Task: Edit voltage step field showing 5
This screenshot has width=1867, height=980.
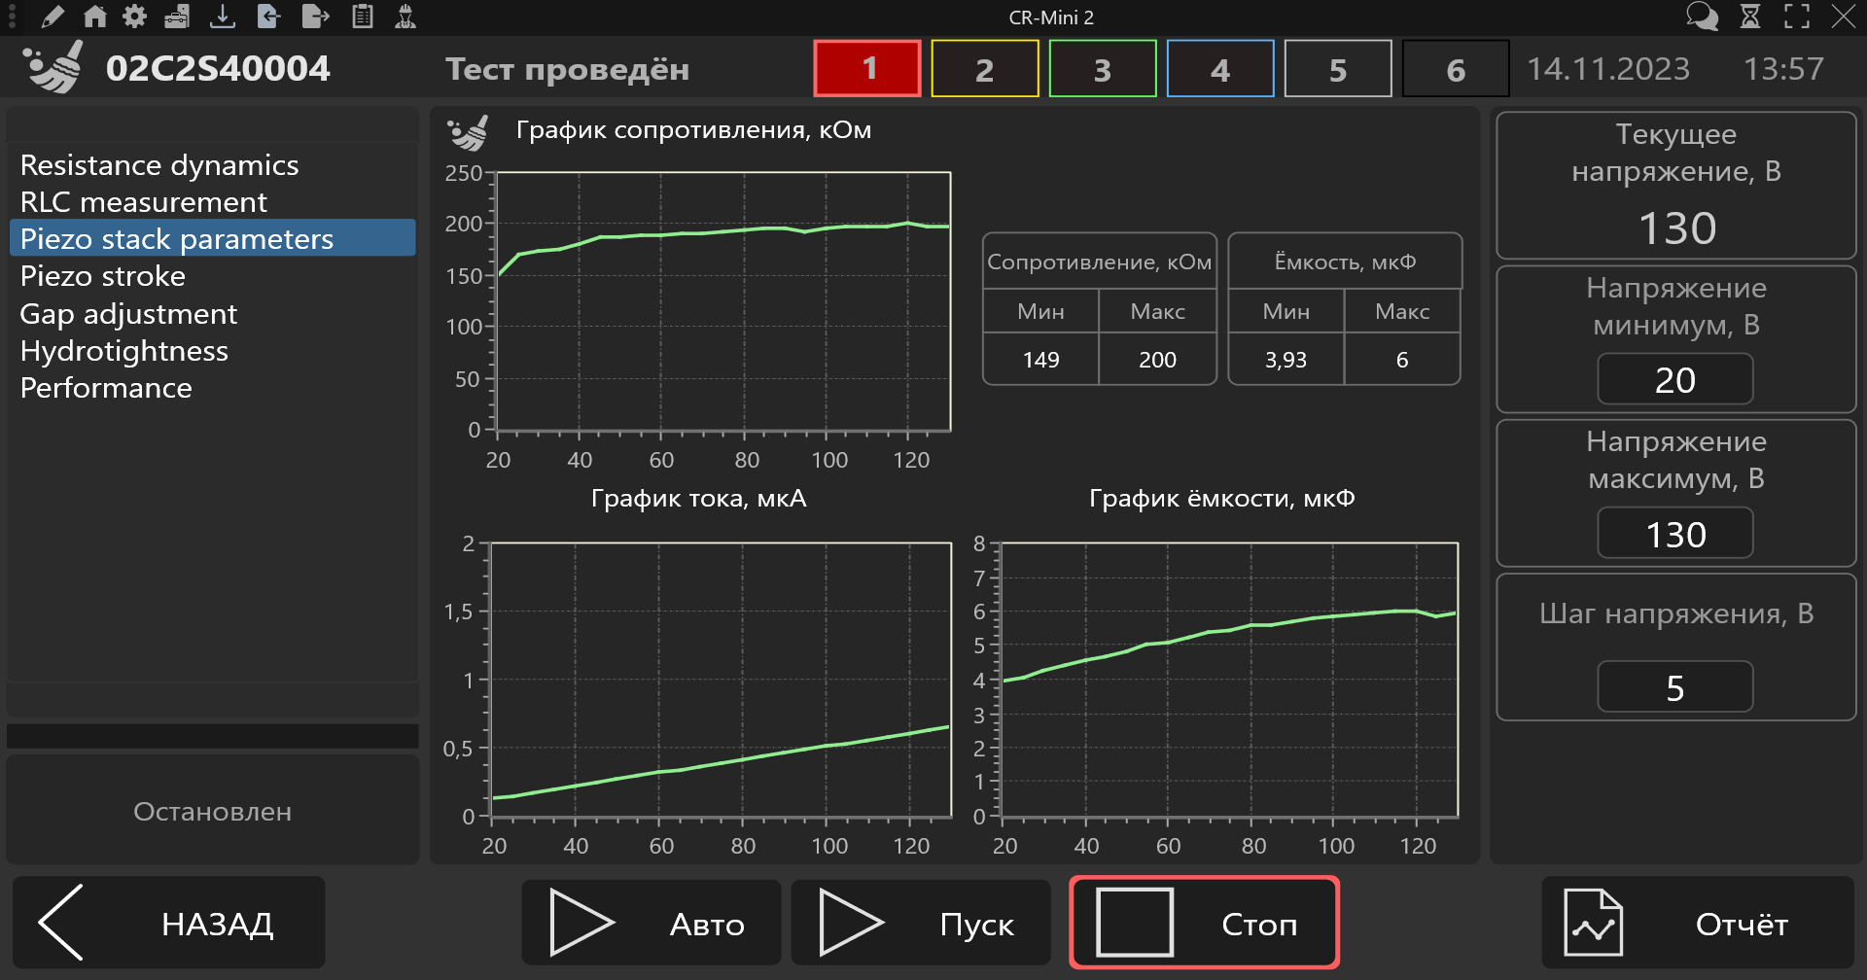Action: [x=1674, y=687]
